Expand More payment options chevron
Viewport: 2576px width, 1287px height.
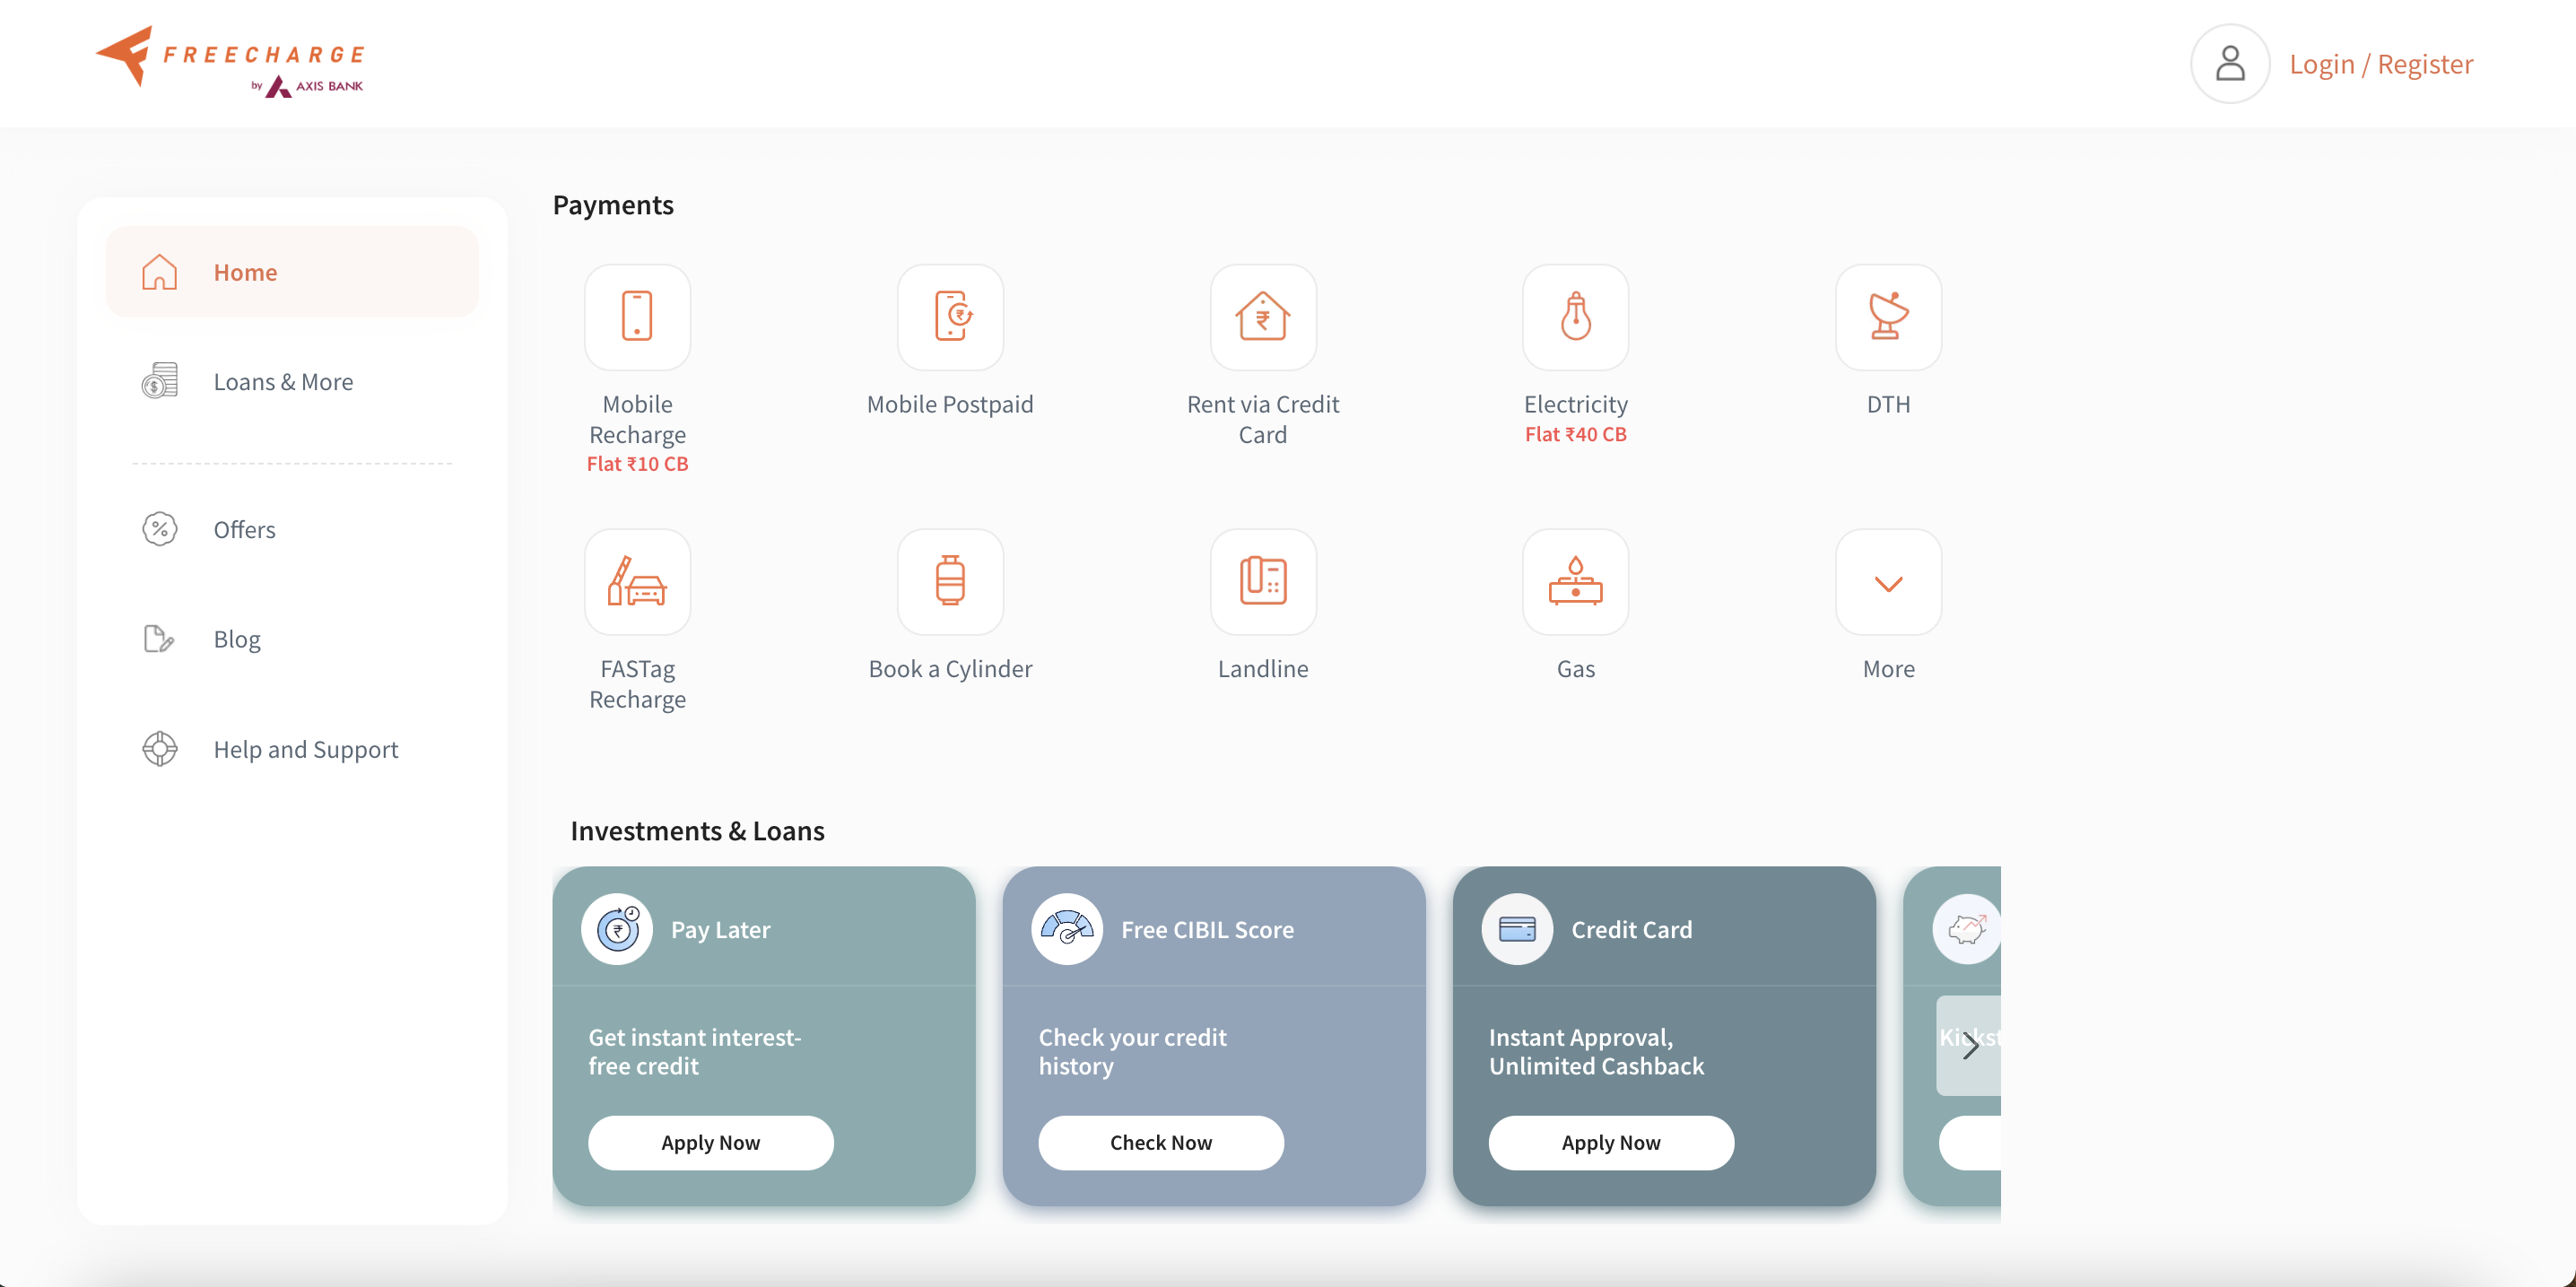coord(1888,582)
